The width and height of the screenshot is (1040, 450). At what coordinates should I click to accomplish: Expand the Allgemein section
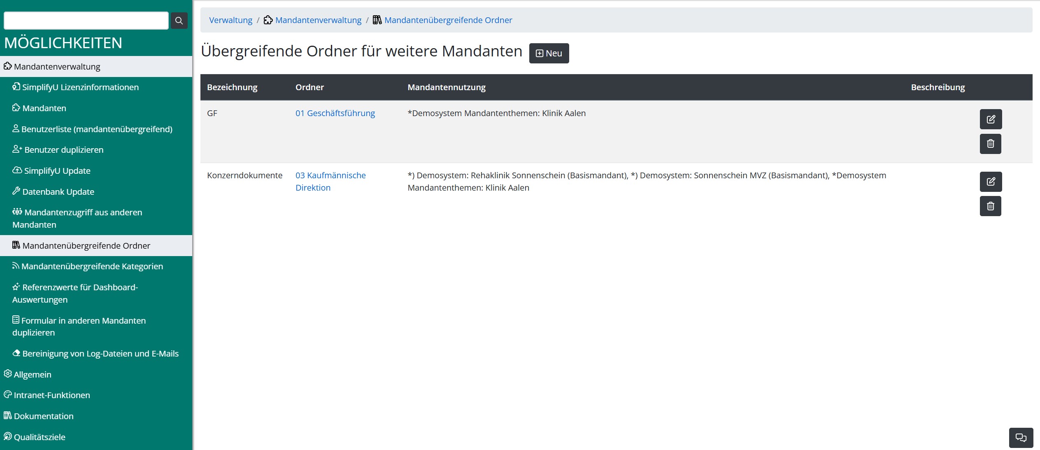(x=33, y=375)
